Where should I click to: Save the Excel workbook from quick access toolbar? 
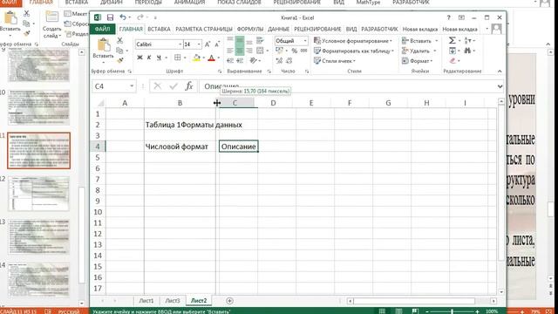(x=110, y=17)
